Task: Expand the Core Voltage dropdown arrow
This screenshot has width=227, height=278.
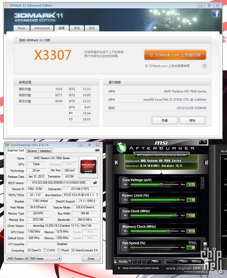Action: click(202, 183)
